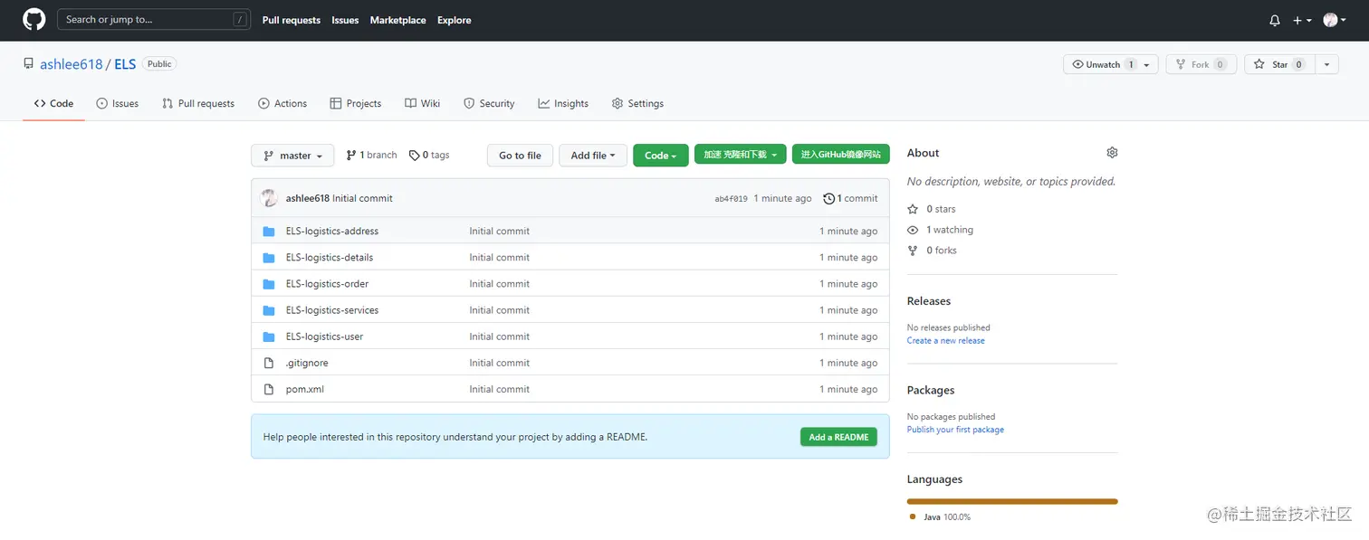Open the .gitignore file name
The width and height of the screenshot is (1369, 540).
click(307, 363)
